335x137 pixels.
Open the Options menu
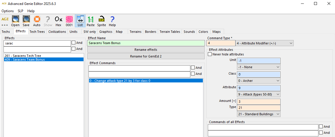8,11
